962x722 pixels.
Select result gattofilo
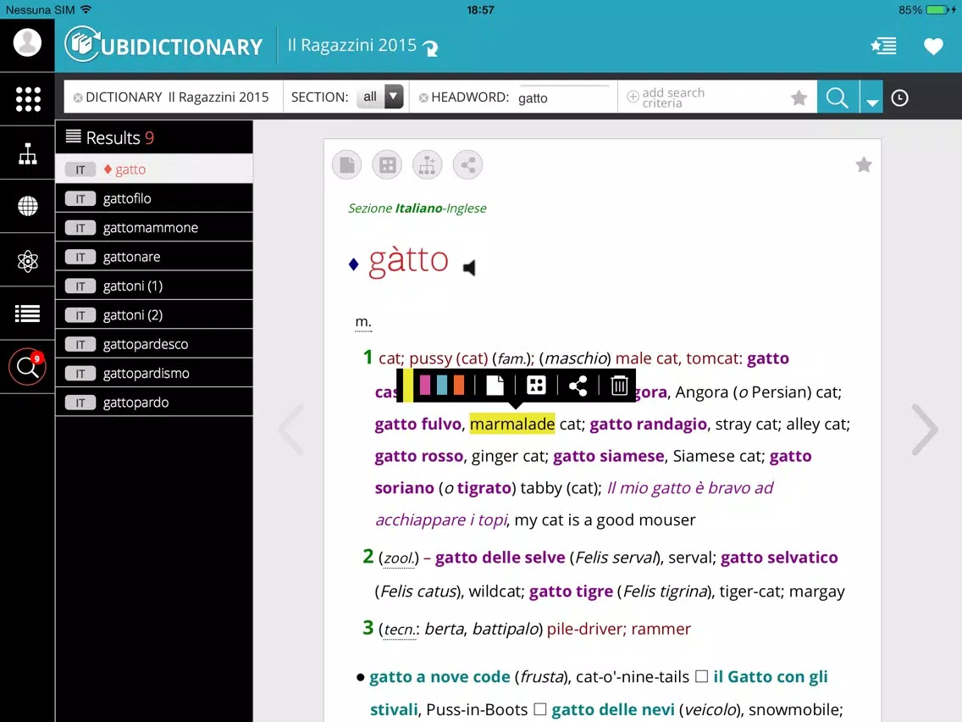pyautogui.click(x=154, y=198)
